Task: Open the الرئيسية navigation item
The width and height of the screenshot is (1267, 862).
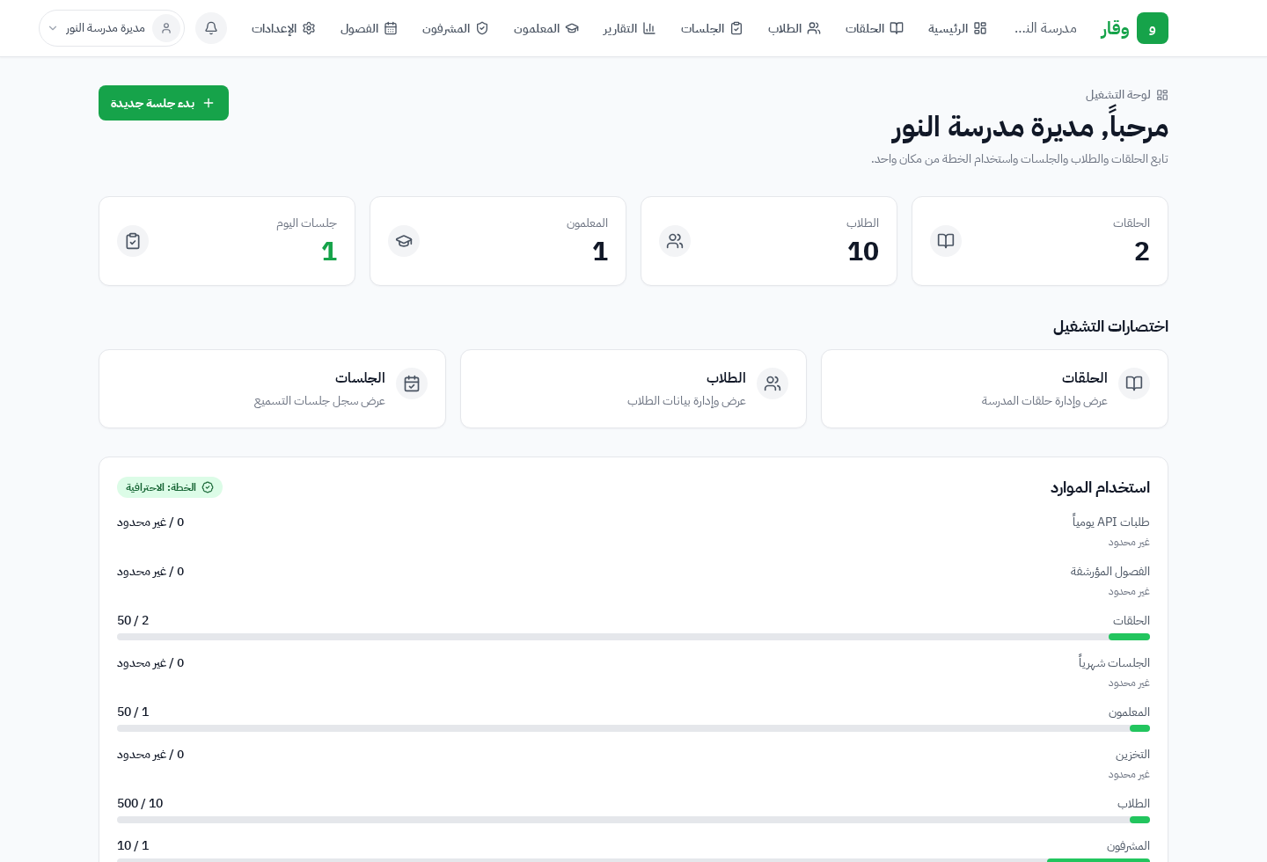Action: [957, 28]
